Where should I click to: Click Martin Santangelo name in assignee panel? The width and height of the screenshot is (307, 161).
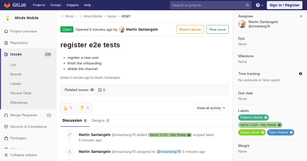[263, 22]
